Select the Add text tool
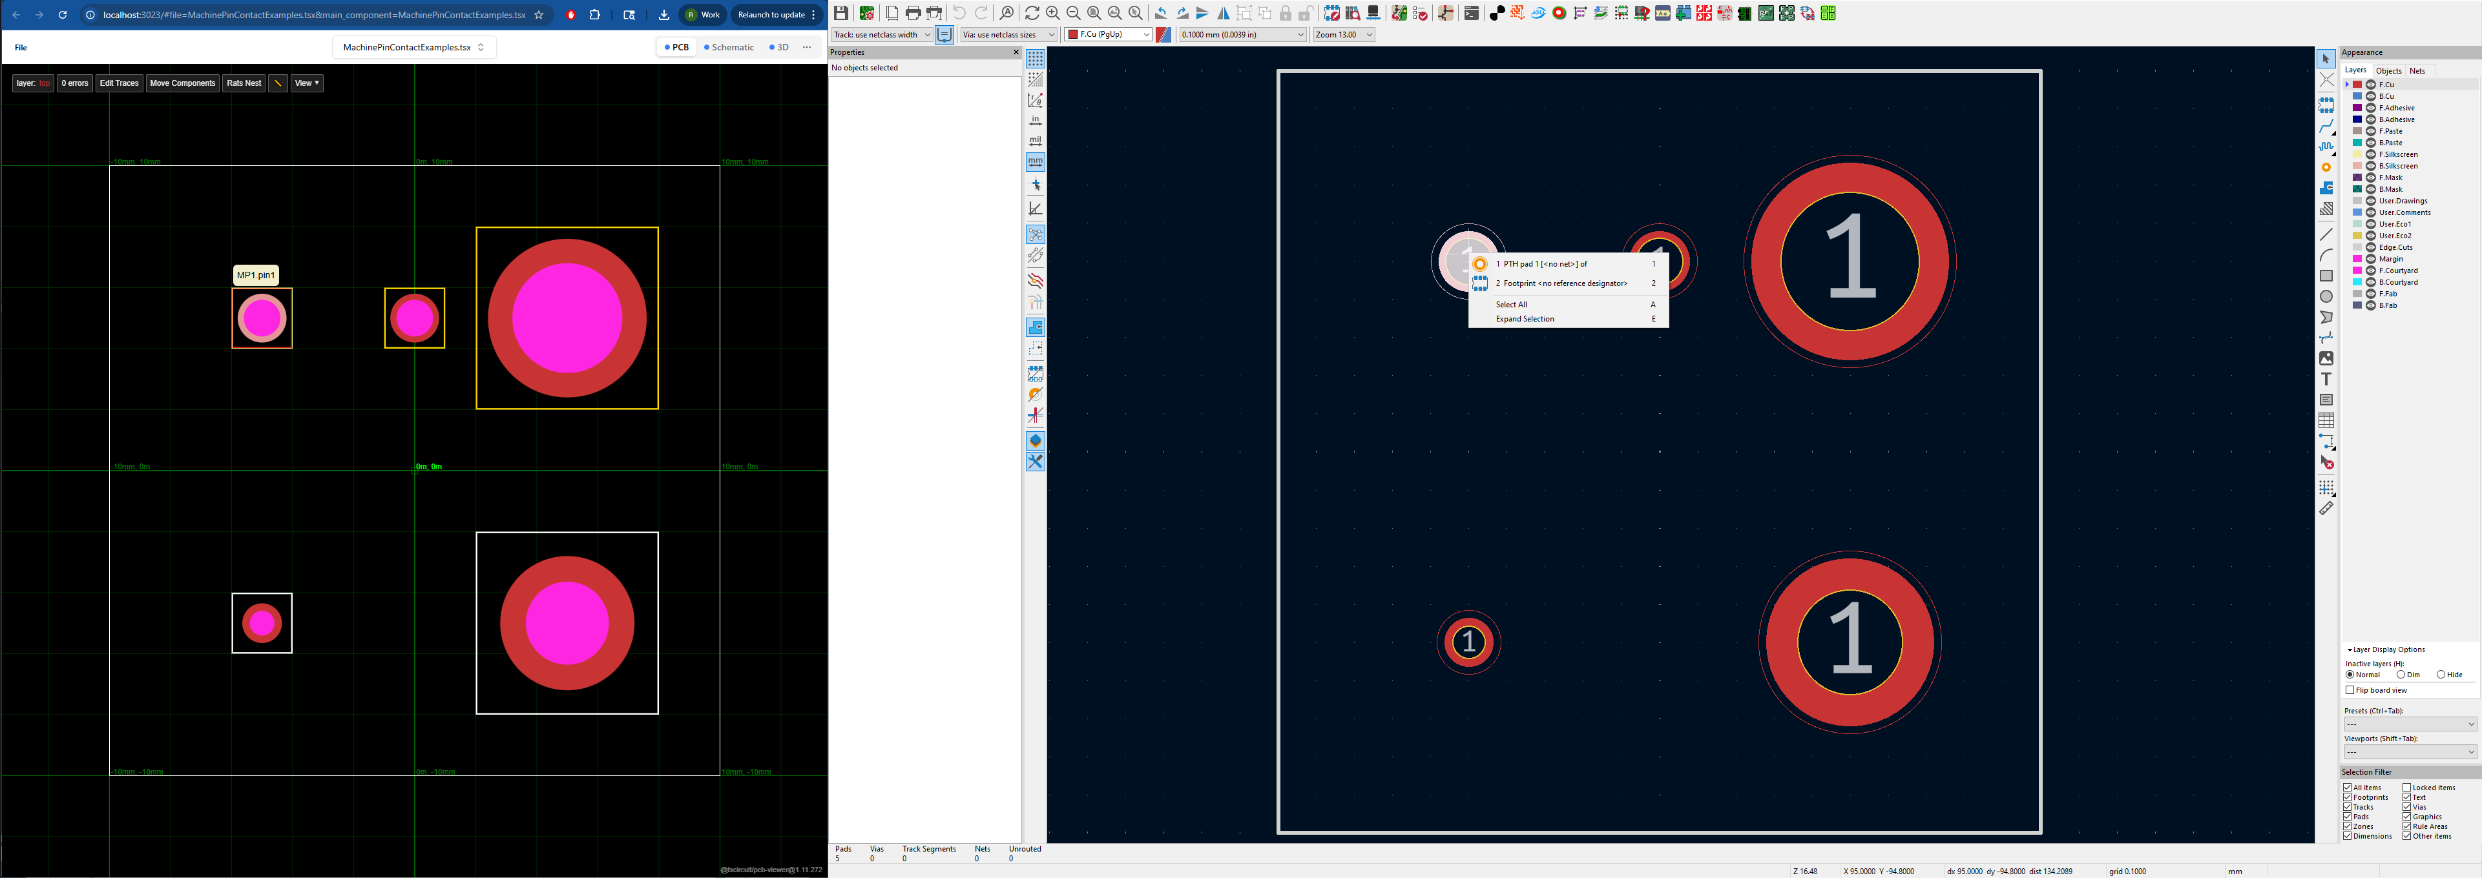 (x=2326, y=380)
